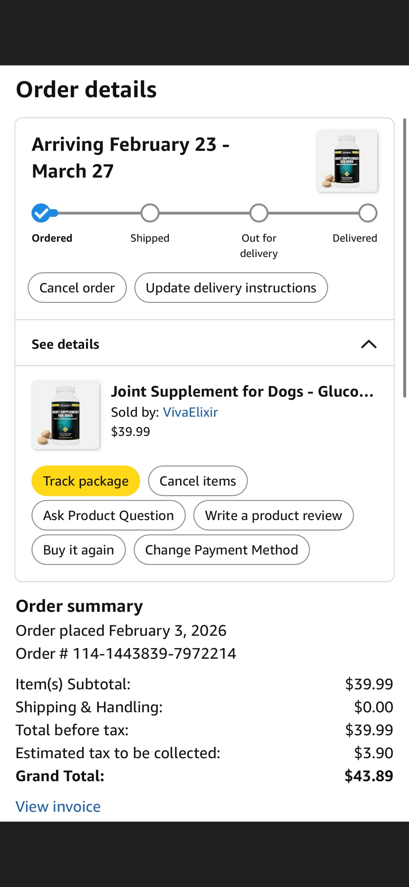The width and height of the screenshot is (409, 887).
Task: Tap Update delivery instructions
Action: pyautogui.click(x=231, y=288)
